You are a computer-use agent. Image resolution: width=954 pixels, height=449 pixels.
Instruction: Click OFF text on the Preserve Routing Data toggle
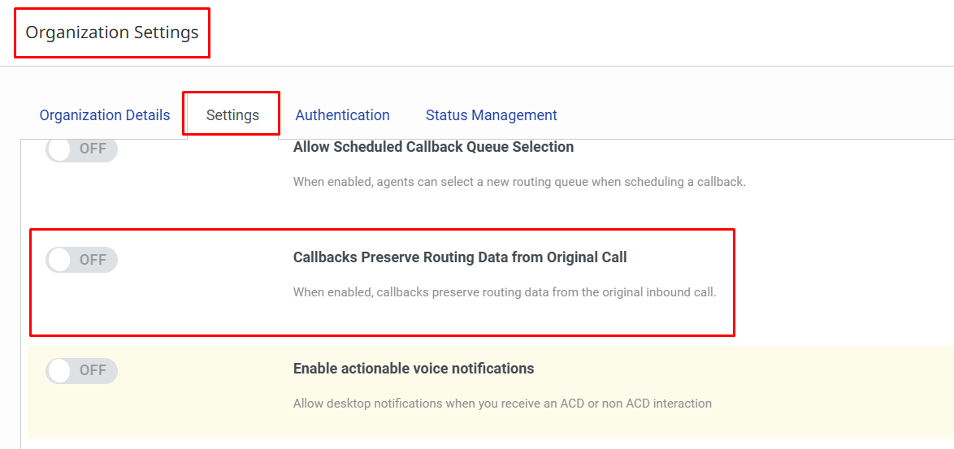(93, 260)
